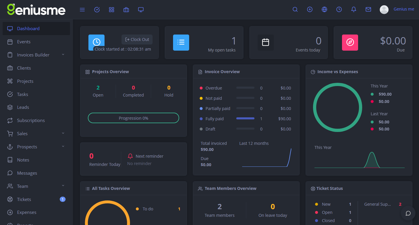Open the briefcase icon in top bar

point(126,10)
